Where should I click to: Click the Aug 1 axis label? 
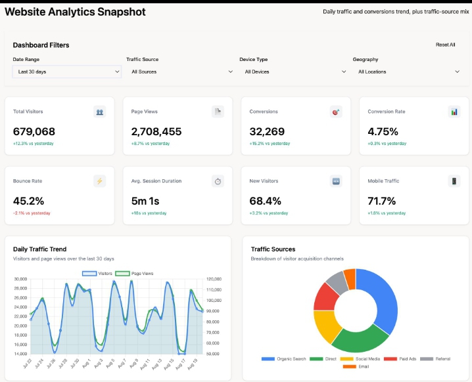click(x=86, y=362)
